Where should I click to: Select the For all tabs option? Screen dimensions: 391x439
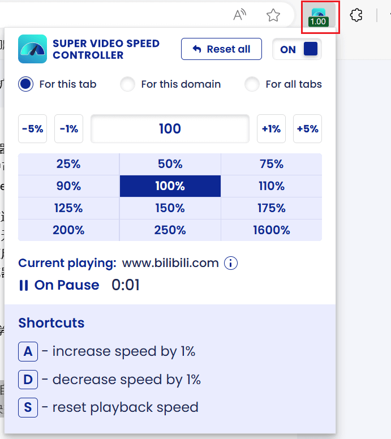pos(252,84)
